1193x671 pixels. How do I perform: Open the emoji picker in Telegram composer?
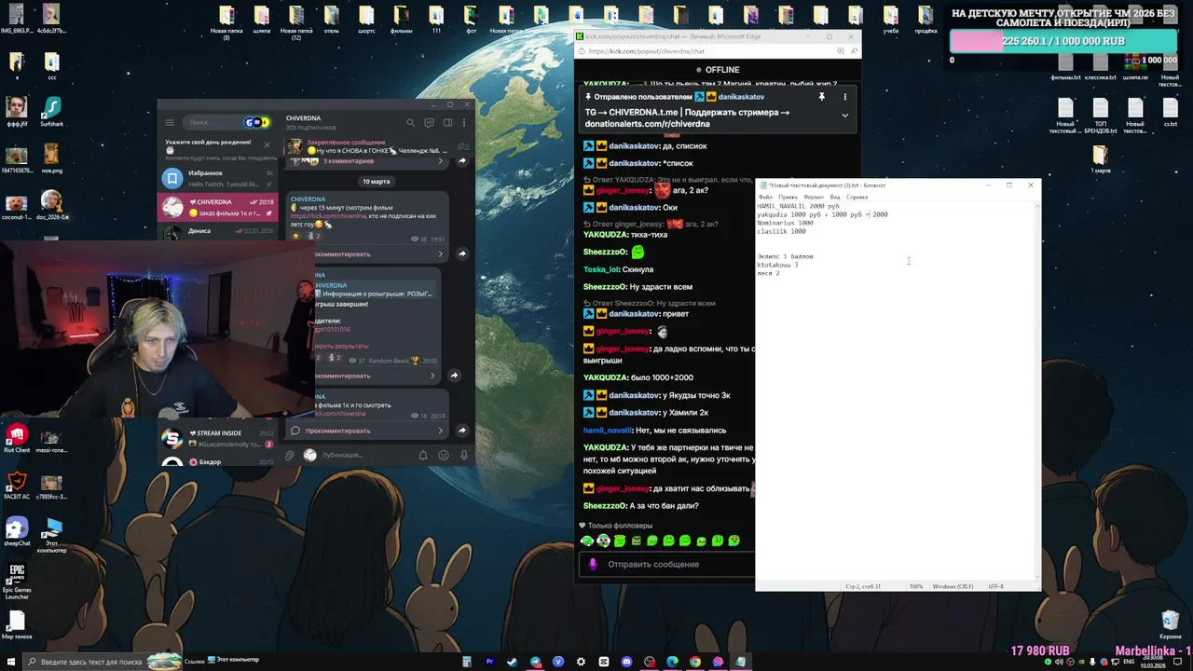point(444,455)
